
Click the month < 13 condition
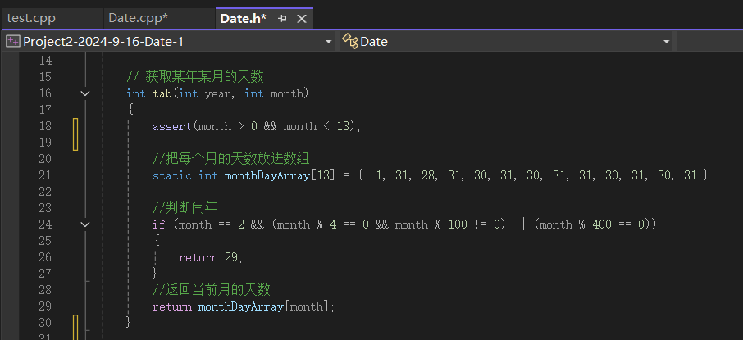point(316,126)
